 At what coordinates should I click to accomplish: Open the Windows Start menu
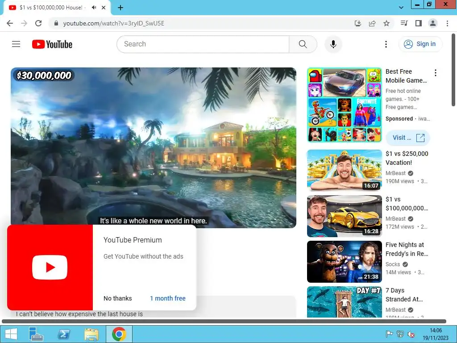coord(11,334)
